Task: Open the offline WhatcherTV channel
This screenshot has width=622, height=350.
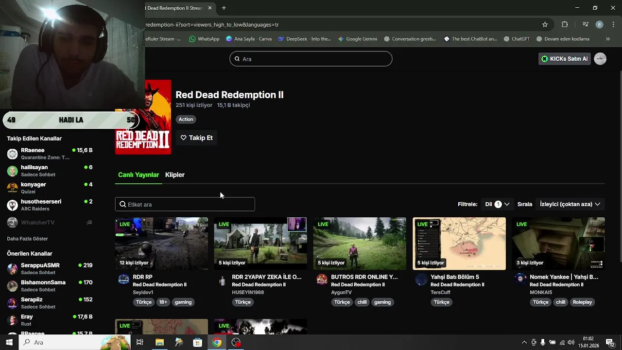Action: tap(50, 222)
